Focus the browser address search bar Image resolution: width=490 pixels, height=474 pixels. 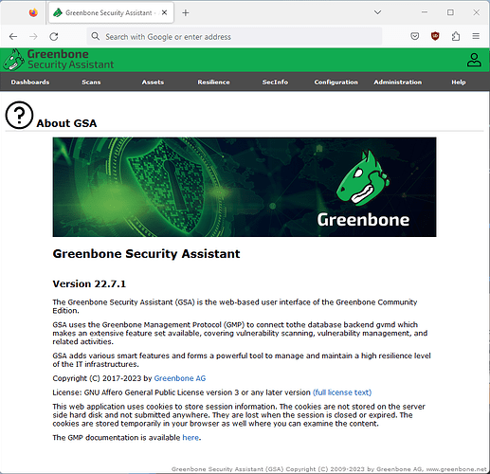(234, 37)
